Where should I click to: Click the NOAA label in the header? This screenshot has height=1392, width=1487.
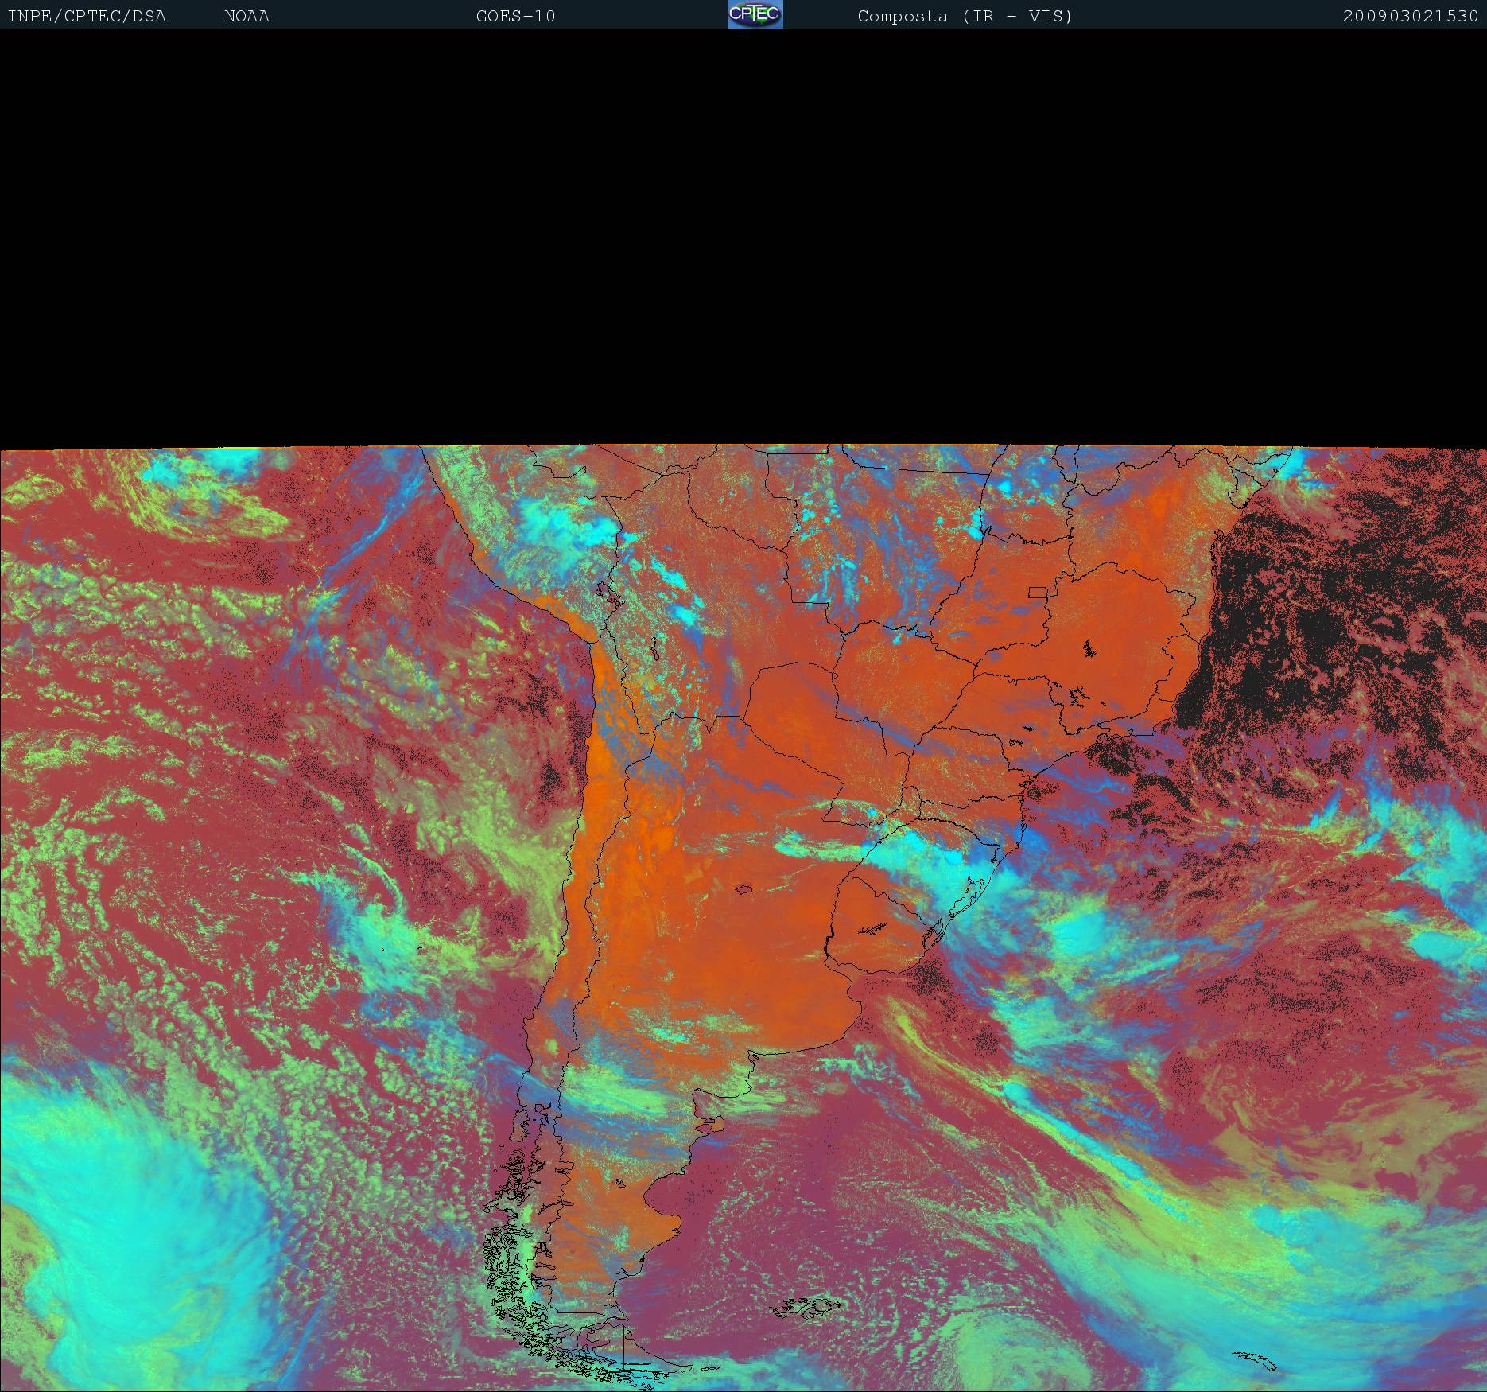(247, 16)
